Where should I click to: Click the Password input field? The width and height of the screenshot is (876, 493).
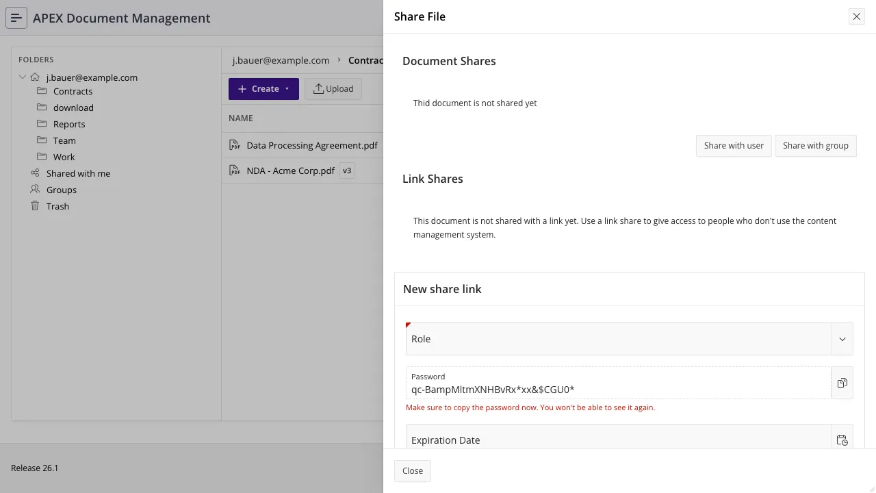click(619, 383)
